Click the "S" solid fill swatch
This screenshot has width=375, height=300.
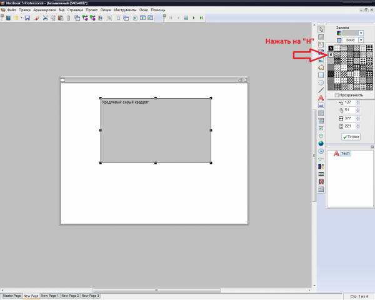pos(331,47)
